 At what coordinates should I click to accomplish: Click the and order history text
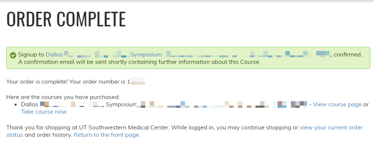tap(49, 135)
